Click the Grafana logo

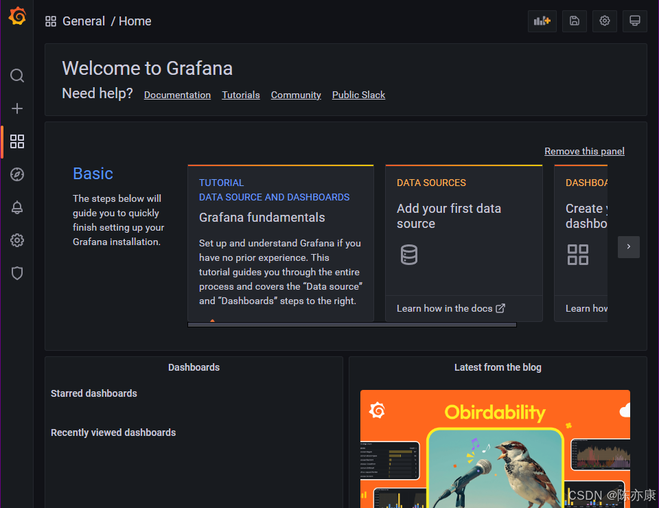click(17, 16)
